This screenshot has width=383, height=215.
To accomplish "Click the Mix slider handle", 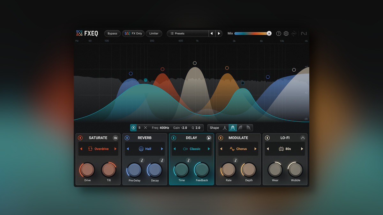I will tap(269, 33).
